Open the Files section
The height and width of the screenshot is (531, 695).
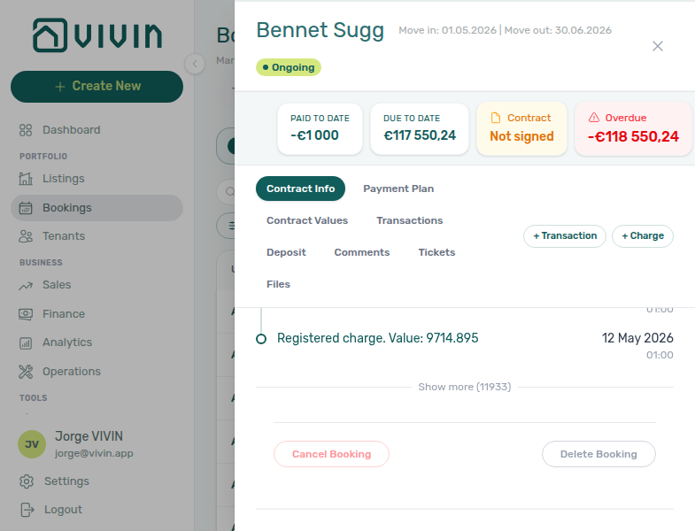click(x=278, y=285)
